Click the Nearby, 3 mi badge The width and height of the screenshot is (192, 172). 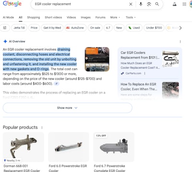click(x=12, y=161)
